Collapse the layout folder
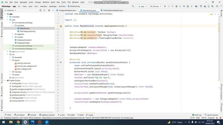This screenshot has height=125, width=223. 10,60
